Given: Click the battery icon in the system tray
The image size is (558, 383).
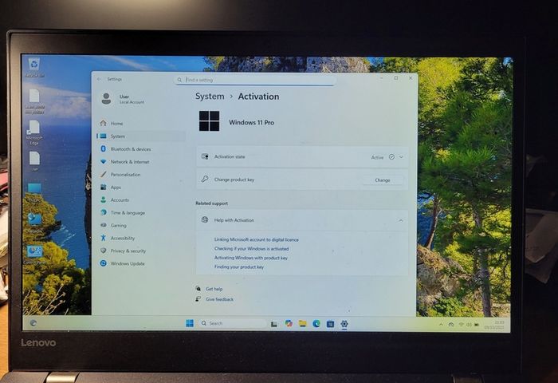Looking at the screenshot, I should point(477,325).
